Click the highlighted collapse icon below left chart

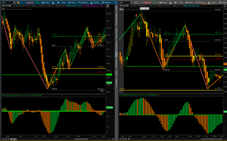[15, 139]
